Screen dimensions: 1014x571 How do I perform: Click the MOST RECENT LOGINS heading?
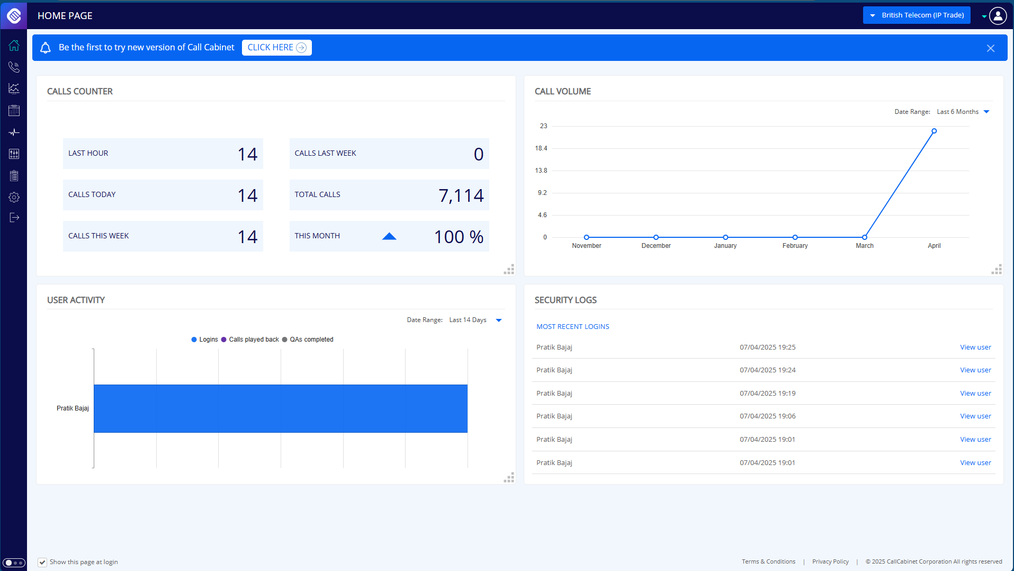(x=573, y=327)
